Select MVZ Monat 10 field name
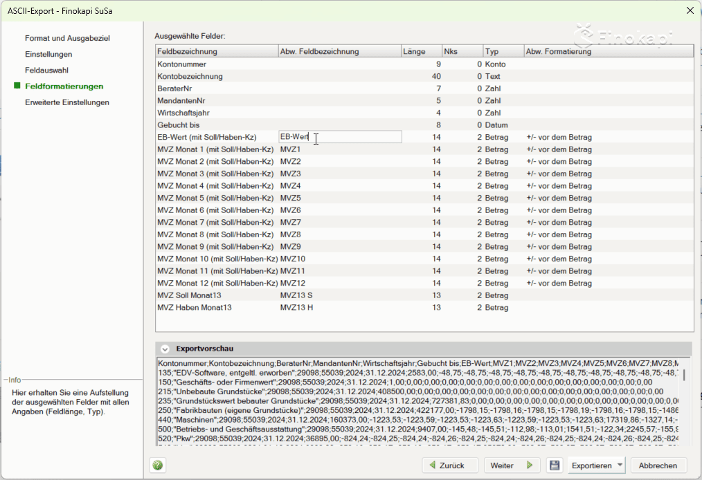The width and height of the screenshot is (702, 480). click(x=217, y=259)
